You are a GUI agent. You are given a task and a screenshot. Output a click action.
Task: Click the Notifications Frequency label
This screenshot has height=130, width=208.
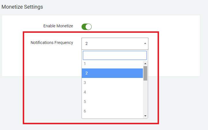52,43
